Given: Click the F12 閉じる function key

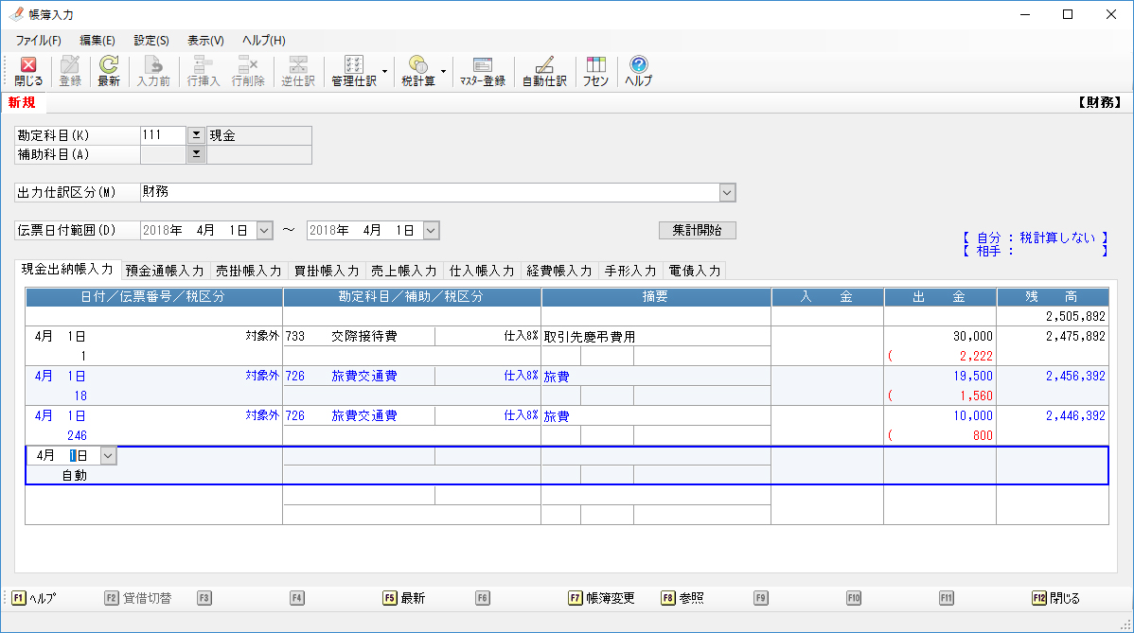Looking at the screenshot, I should [1055, 598].
